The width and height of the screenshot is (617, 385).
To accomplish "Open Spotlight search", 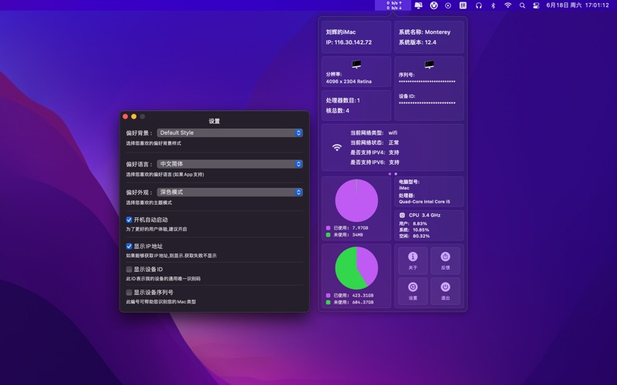I will [x=522, y=5].
